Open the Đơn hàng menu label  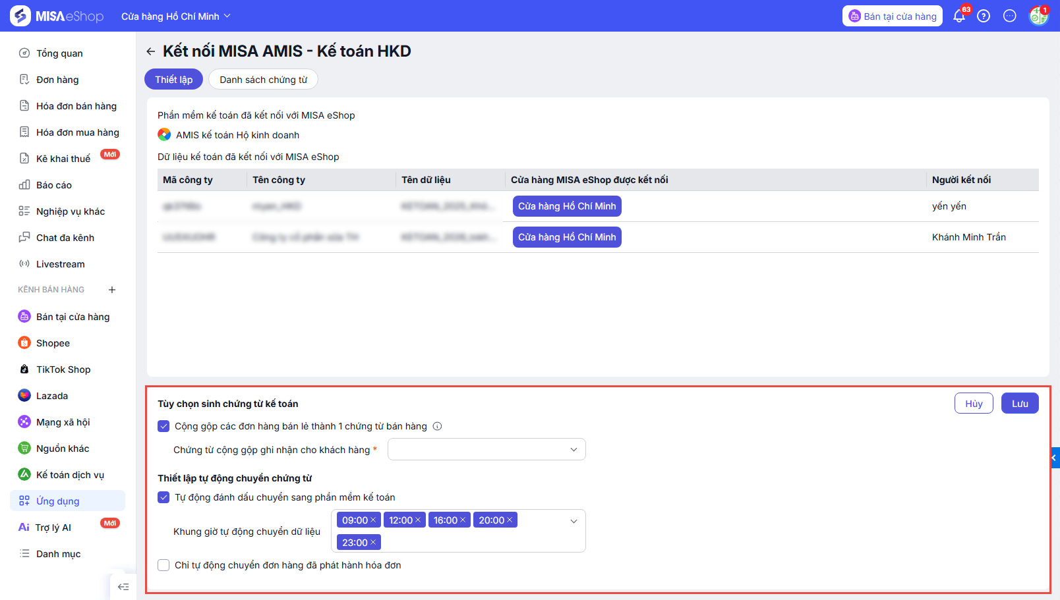(x=57, y=80)
